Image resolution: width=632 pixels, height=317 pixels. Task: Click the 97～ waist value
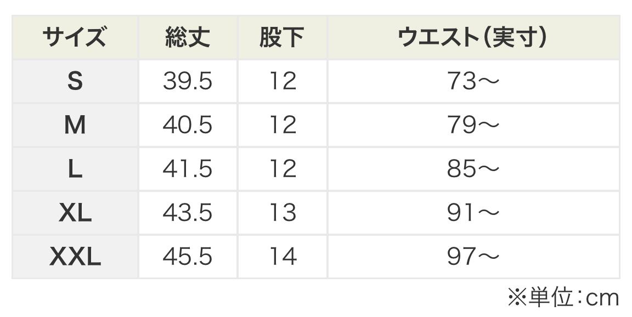473,257
